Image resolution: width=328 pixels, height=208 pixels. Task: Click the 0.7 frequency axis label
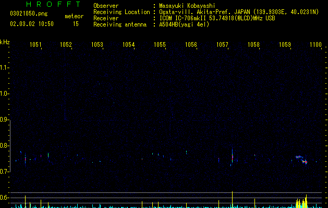(x=4, y=172)
